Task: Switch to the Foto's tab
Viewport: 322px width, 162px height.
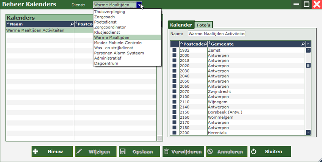Action: (x=203, y=25)
